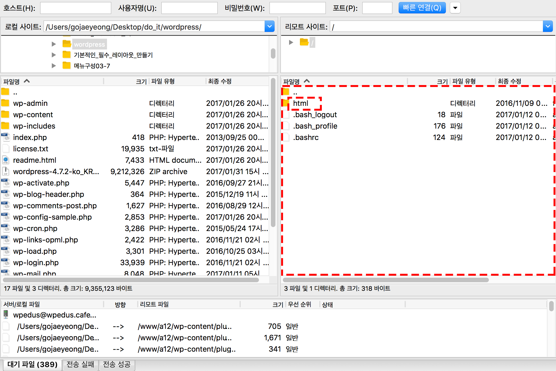Click the wp-admin folder icon

(5, 103)
